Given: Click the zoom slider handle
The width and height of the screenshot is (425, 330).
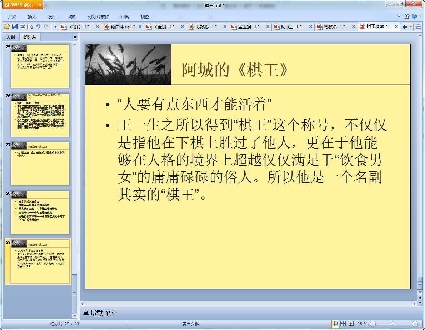Looking at the screenshot, I should [393, 324].
